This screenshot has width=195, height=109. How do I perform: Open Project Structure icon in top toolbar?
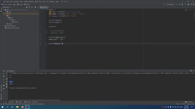192,4
